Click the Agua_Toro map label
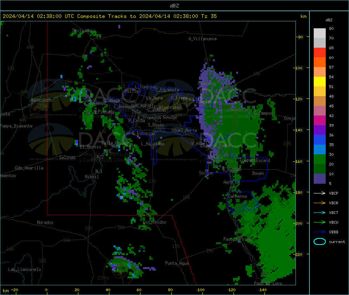Image resolution: width=349 pixels, height=295 pixels. 41,100
